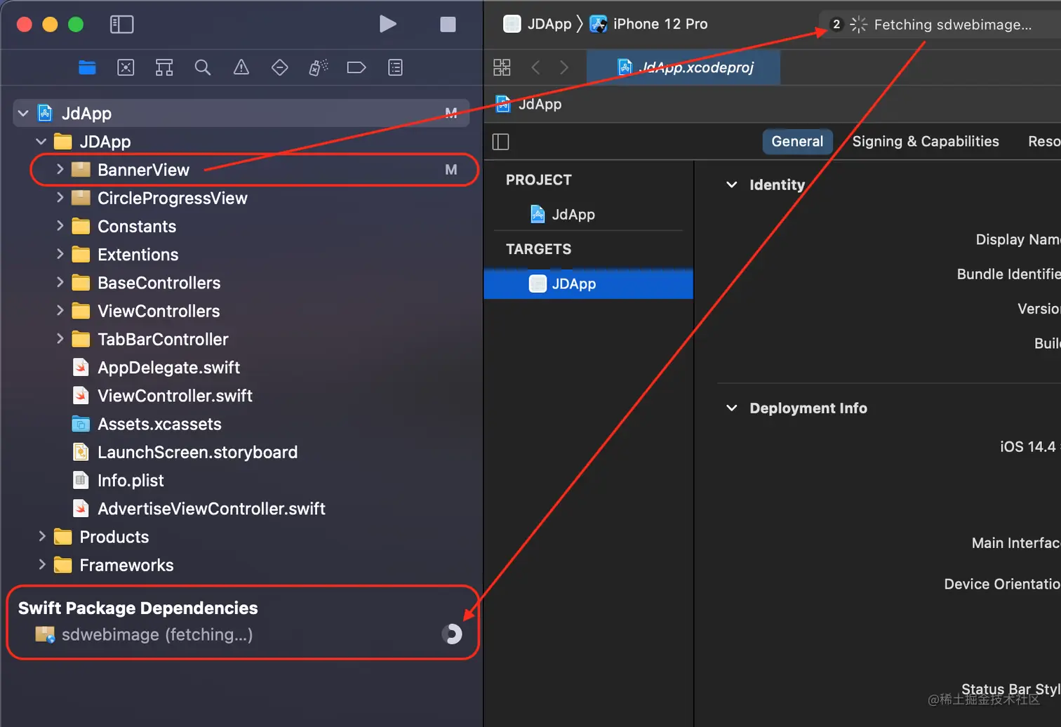Expand the Frameworks folder
The image size is (1061, 727).
(x=42, y=564)
